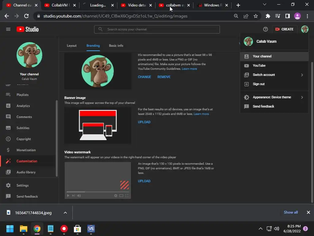Switch to the Basic info tab
Screen dimensions: 314x236
point(116,46)
